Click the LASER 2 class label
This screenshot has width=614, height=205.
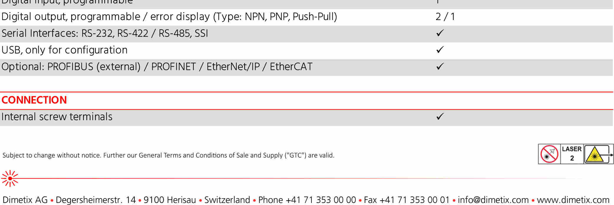572,153
